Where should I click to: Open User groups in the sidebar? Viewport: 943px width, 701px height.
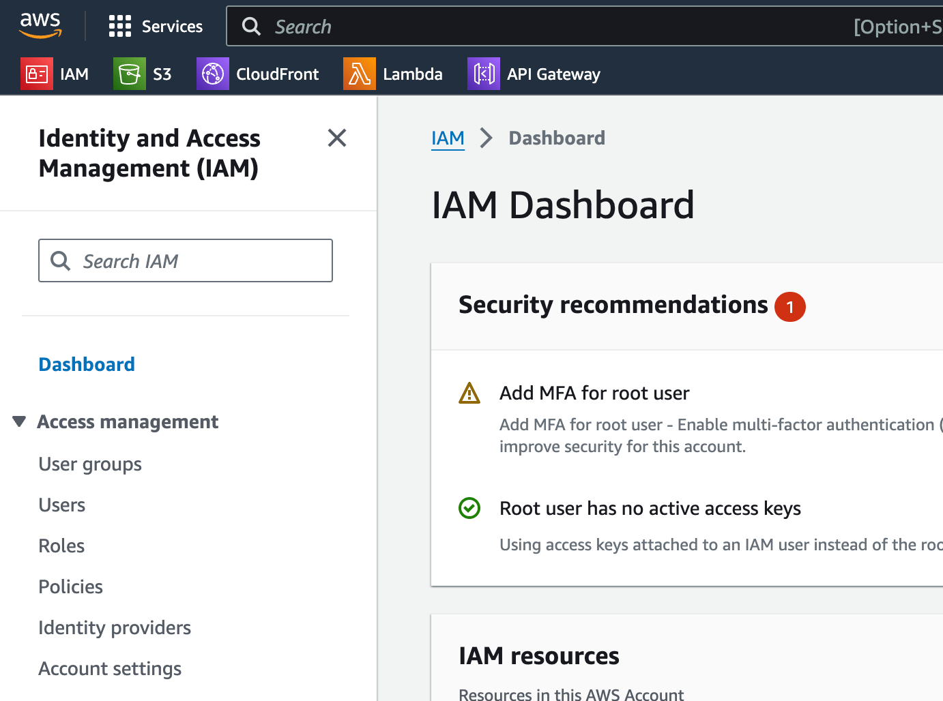pos(90,464)
